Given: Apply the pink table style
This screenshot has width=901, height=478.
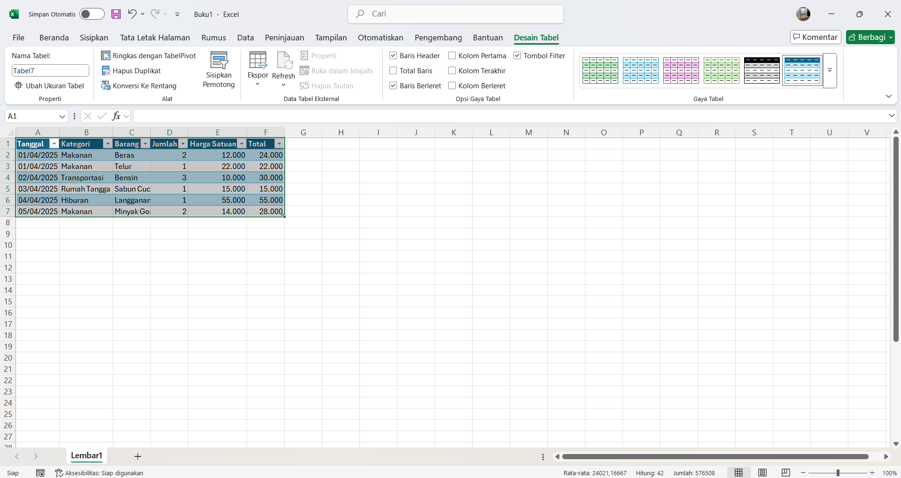Looking at the screenshot, I should click(x=681, y=70).
